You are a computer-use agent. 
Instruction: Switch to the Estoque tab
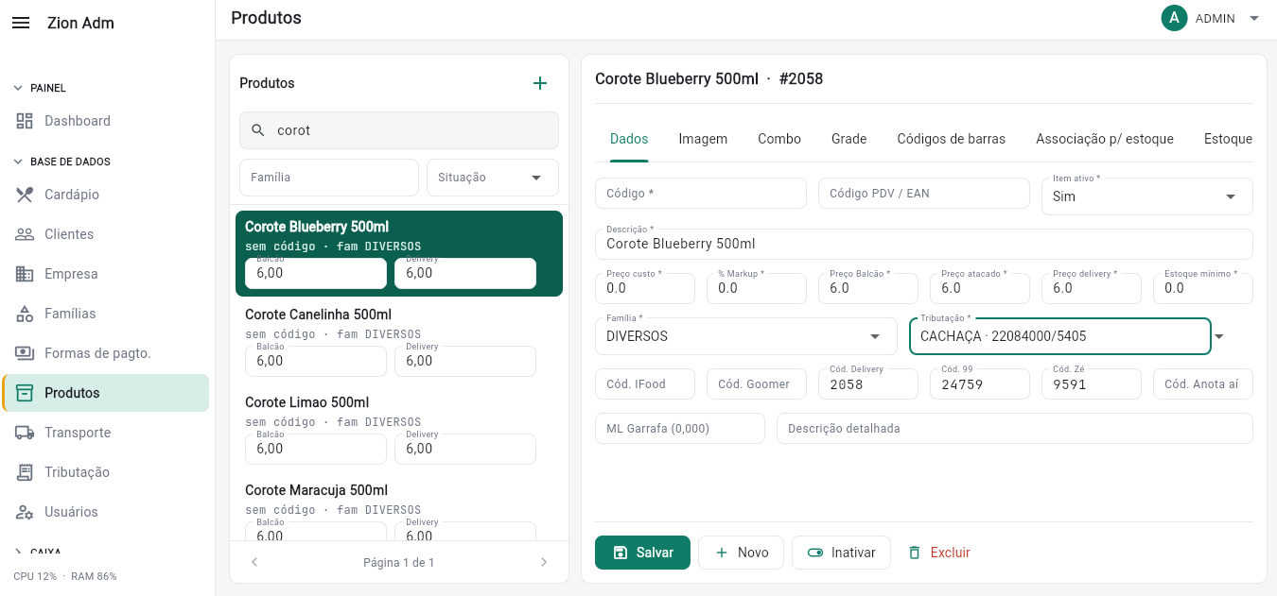click(x=1228, y=139)
